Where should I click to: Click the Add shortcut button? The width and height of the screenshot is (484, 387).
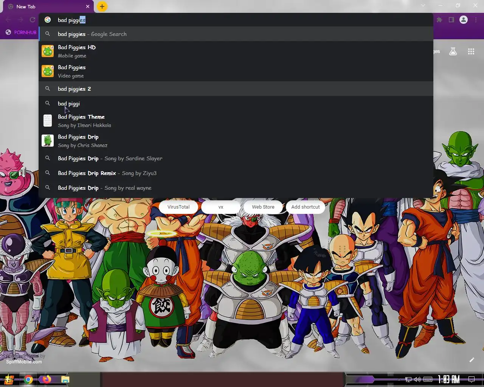(306, 207)
